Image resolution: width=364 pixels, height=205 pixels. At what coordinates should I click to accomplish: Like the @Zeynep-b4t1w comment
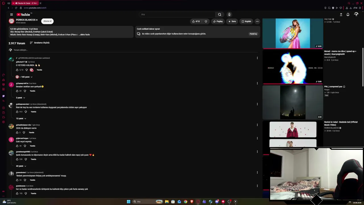click(x=17, y=91)
